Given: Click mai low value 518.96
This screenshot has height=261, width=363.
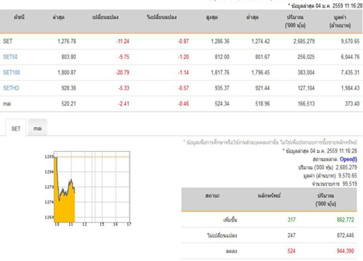Looking at the screenshot, I should pos(262,104).
